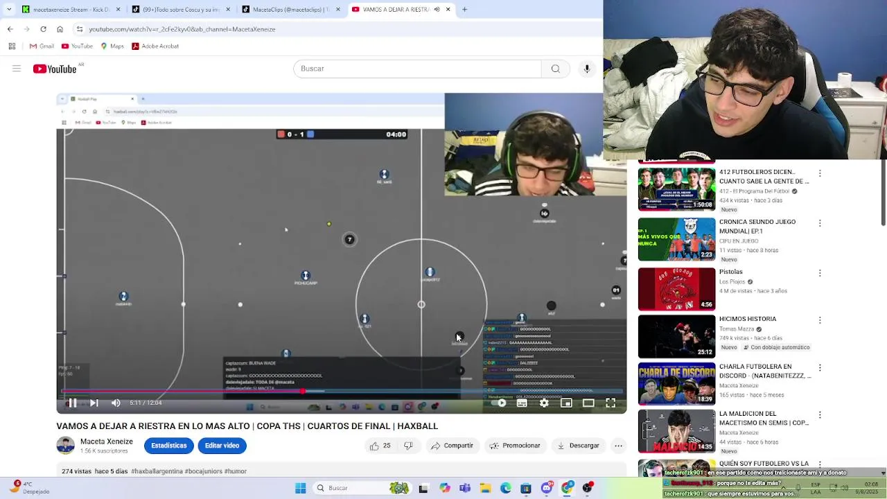Open options for Charla Futbolera en Discord
The width and height of the screenshot is (887, 499).
tap(820, 367)
